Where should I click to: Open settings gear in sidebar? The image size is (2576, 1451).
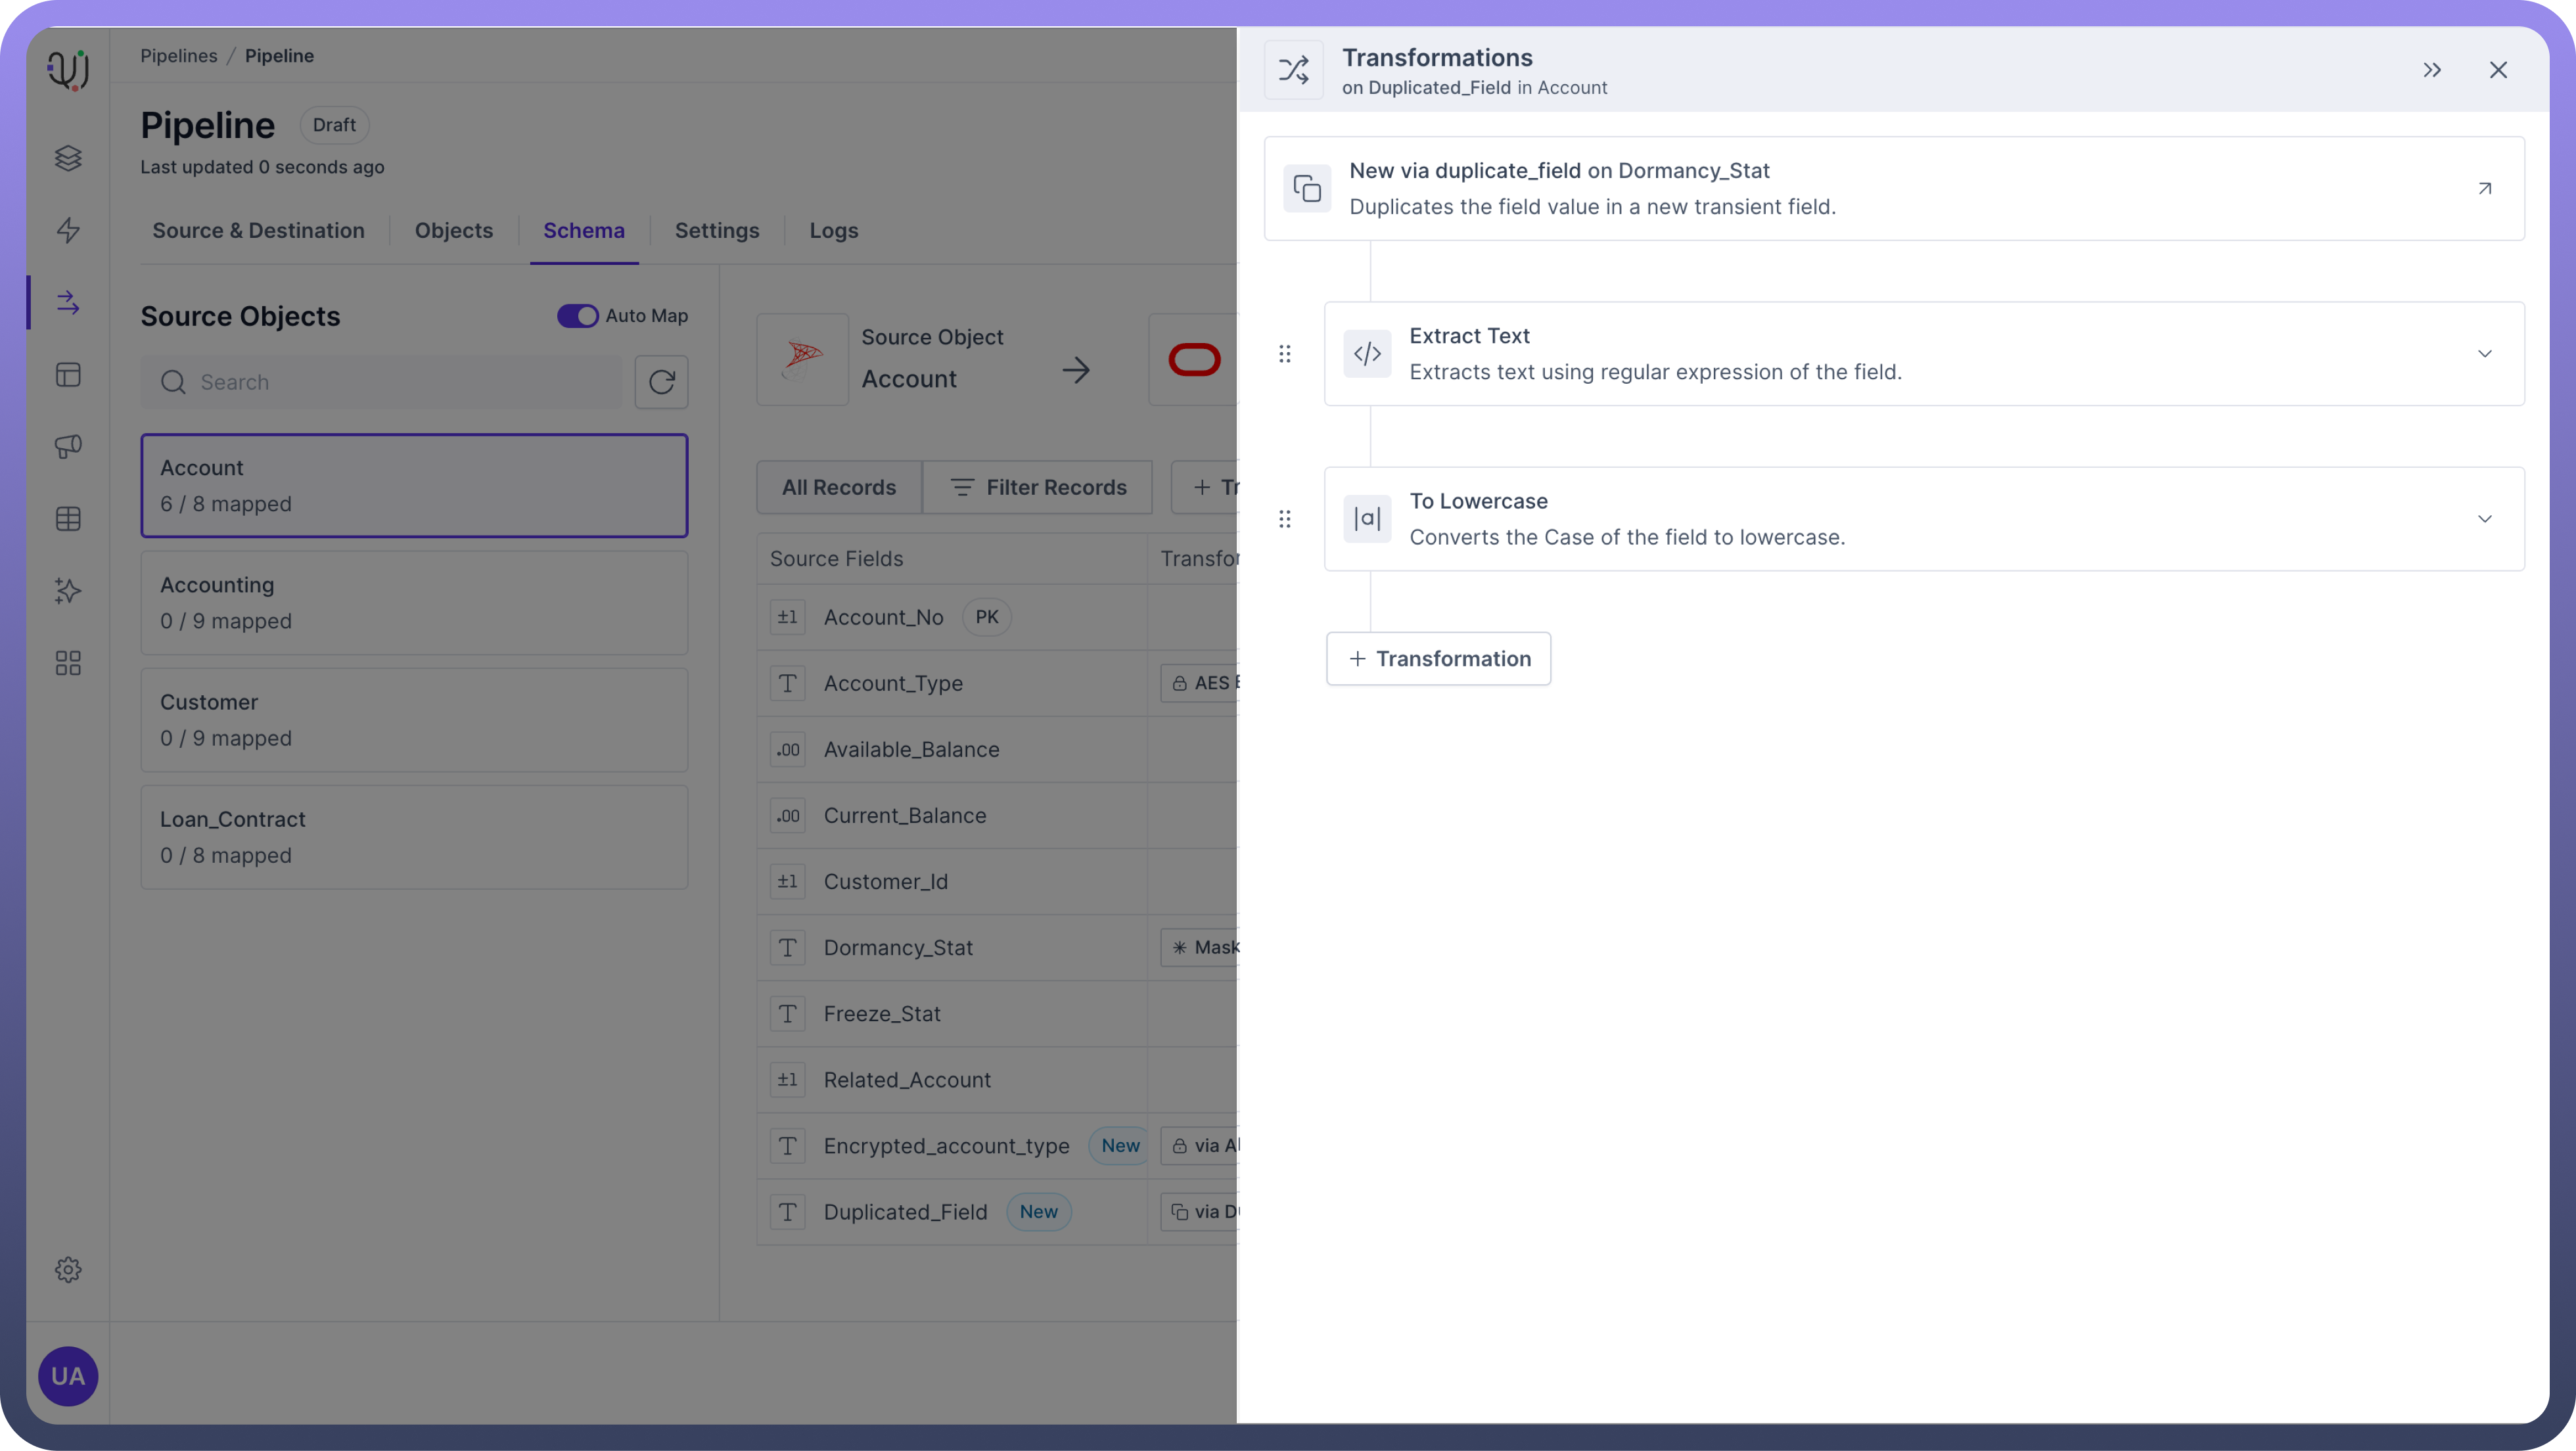[68, 1270]
